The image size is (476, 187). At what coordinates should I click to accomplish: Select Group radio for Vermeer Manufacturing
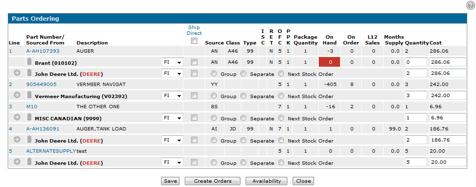point(214,96)
